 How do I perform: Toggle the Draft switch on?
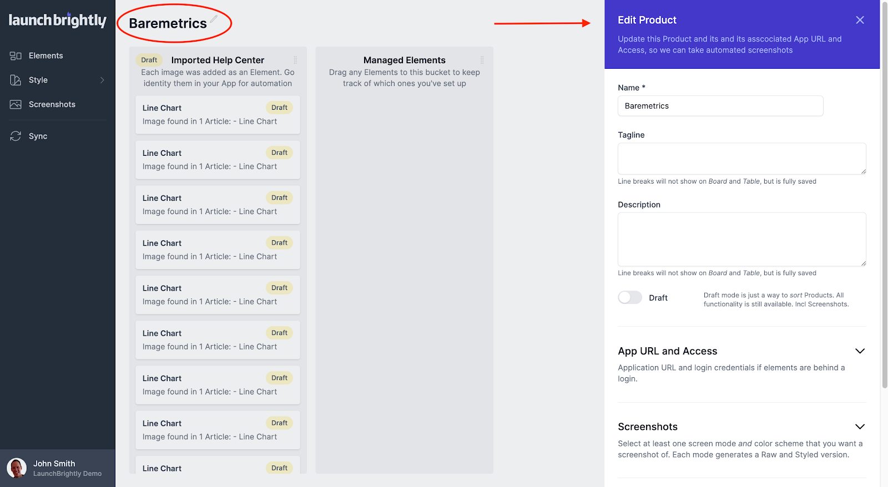click(630, 298)
